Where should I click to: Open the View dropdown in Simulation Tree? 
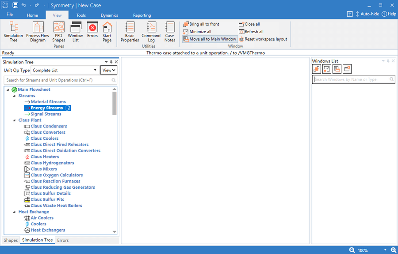coord(109,70)
